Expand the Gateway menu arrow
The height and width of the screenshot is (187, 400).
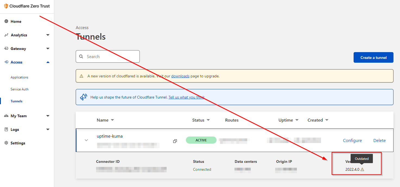(x=48, y=49)
